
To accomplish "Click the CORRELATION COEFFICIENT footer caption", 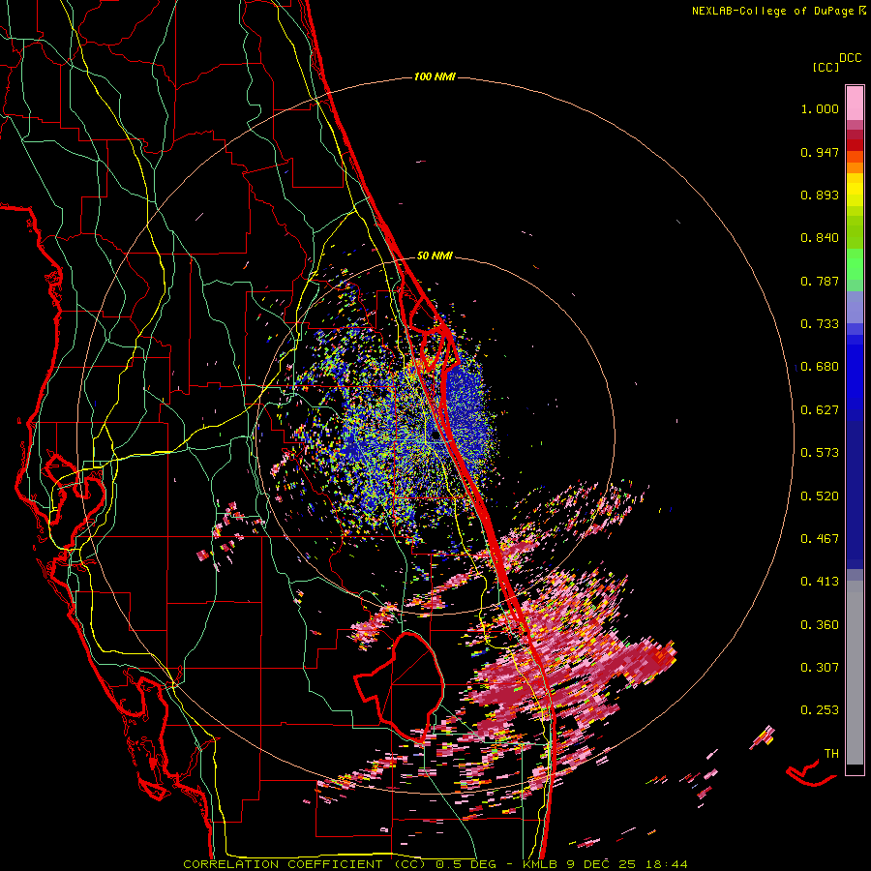I will coord(435,864).
